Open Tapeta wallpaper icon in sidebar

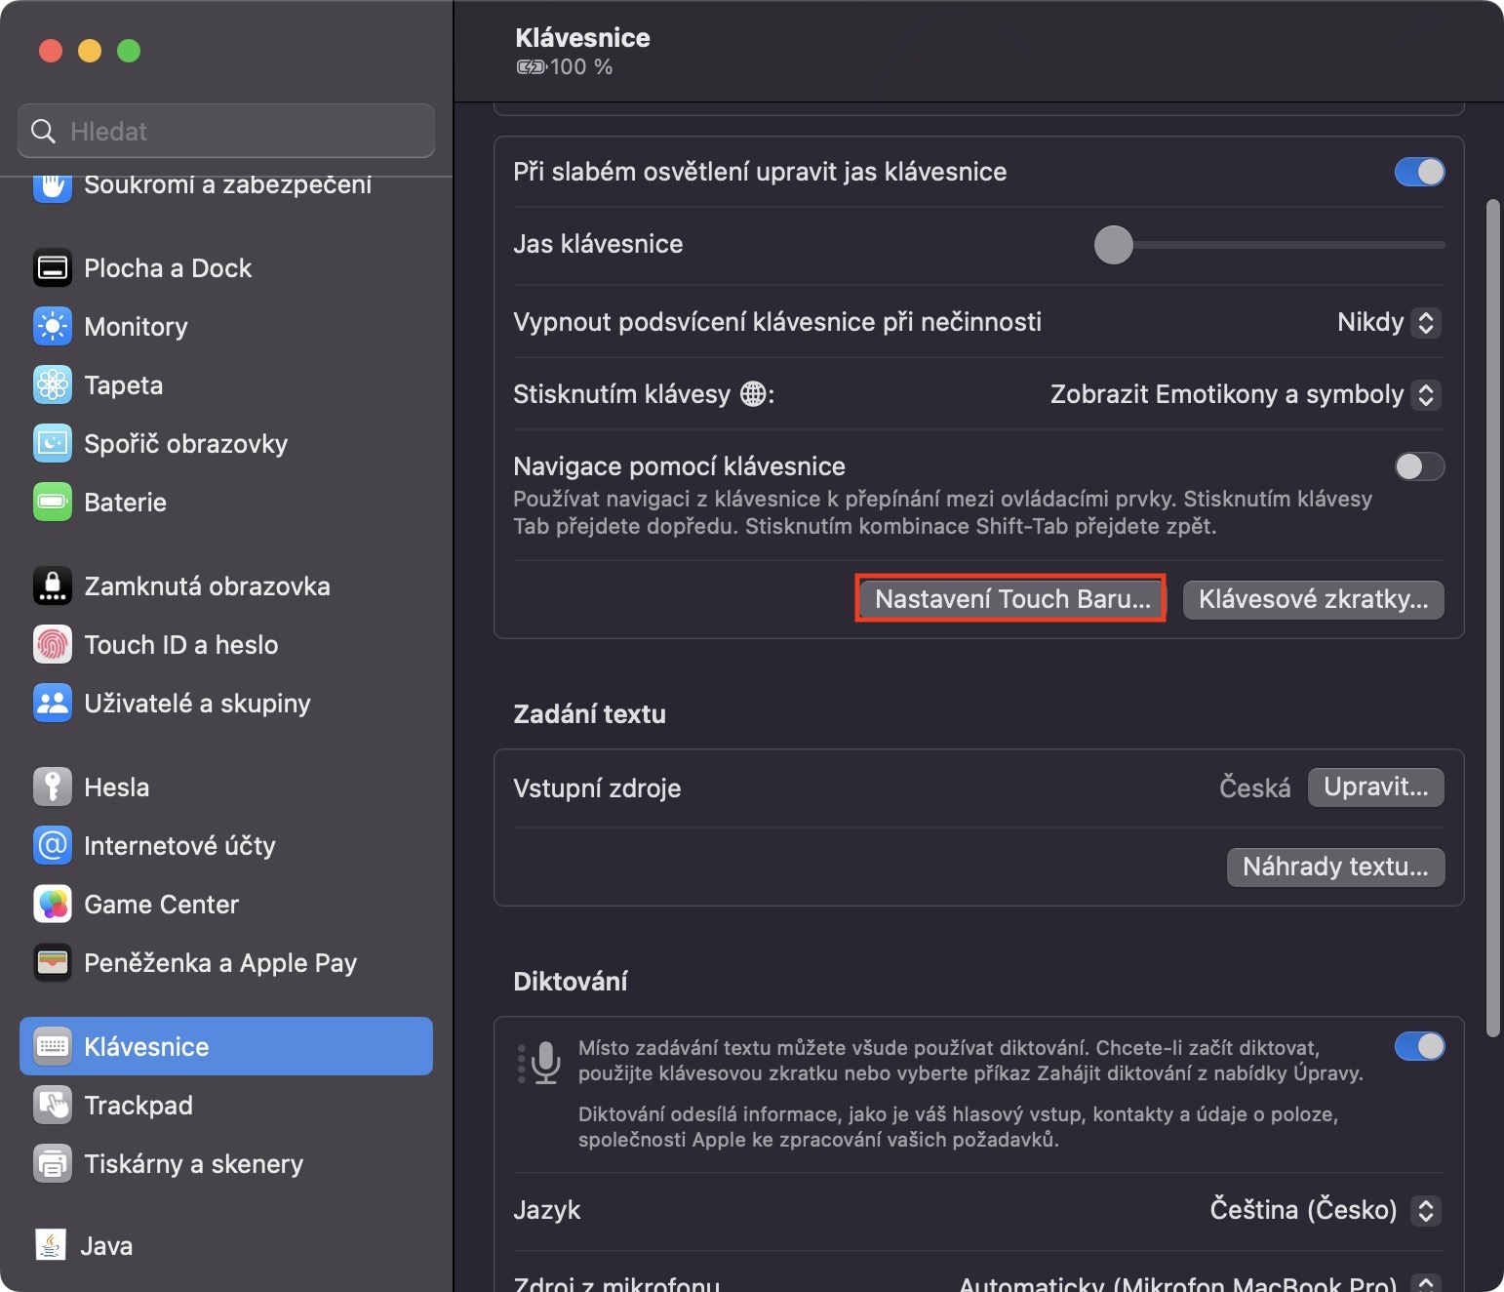(53, 385)
